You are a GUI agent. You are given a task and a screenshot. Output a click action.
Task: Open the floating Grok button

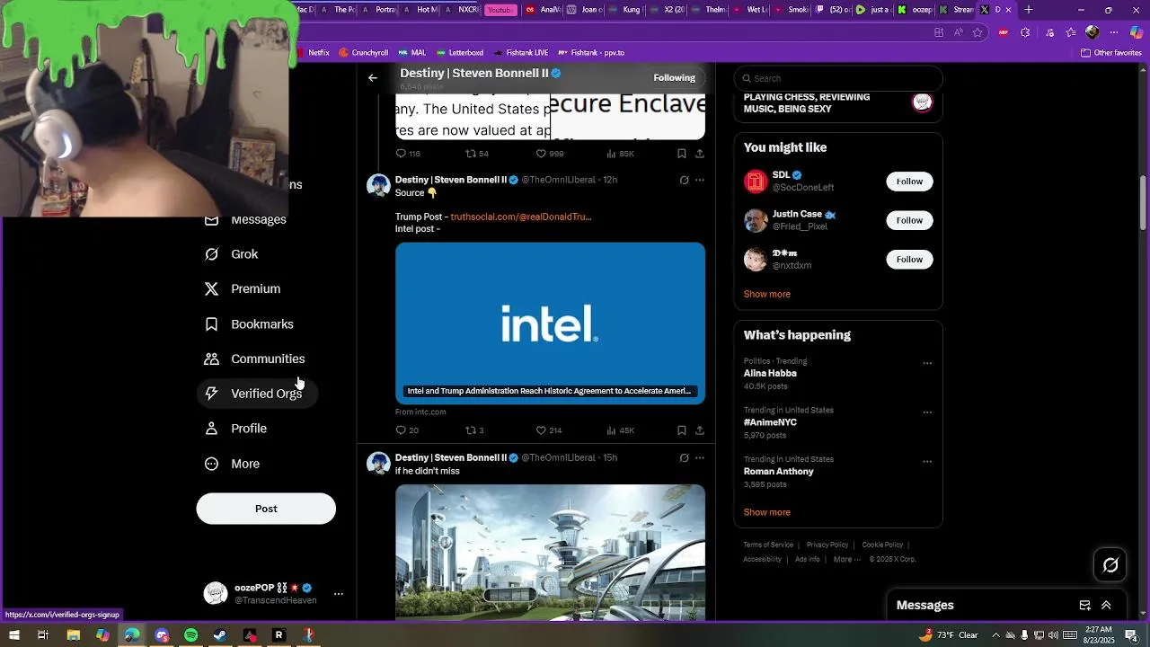point(1110,565)
